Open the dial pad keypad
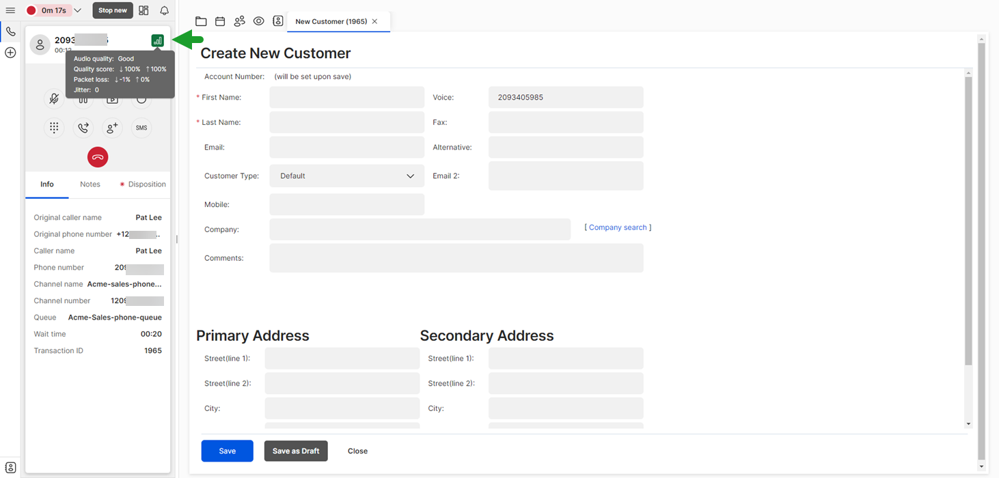The width and height of the screenshot is (999, 478). (x=54, y=128)
